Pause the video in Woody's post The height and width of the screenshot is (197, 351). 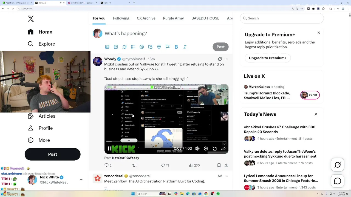tap(110, 149)
